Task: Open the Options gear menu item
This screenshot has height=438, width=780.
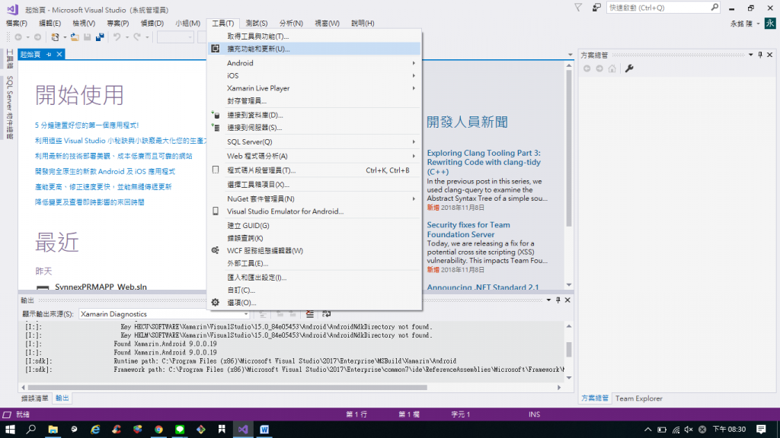Action: [315, 303]
